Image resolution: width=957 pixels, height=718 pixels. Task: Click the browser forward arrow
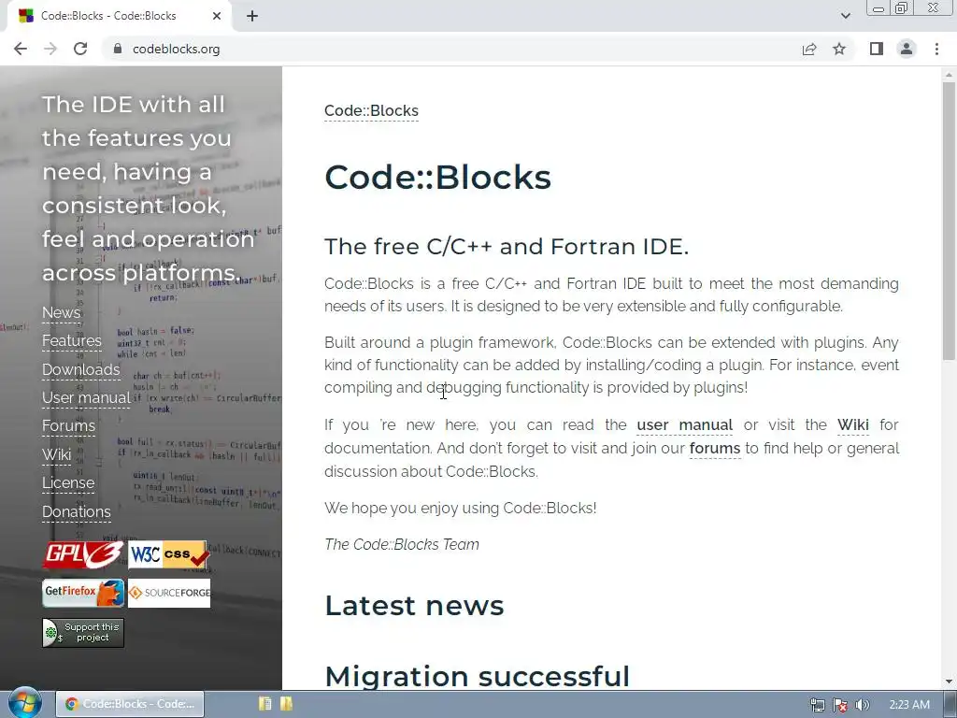coord(50,49)
